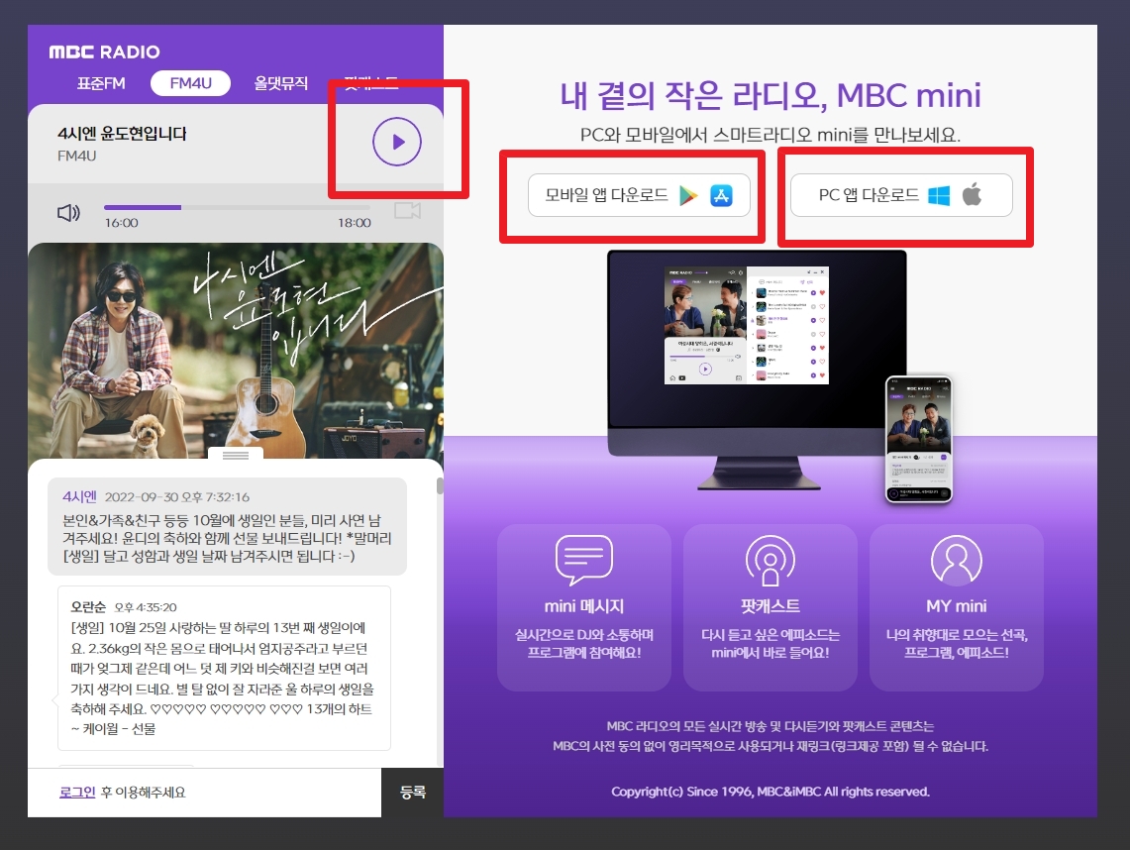This screenshot has width=1130, height=850.
Task: Click the broadcast progress bar between 16:00 and 18:00
Action: [x=238, y=208]
